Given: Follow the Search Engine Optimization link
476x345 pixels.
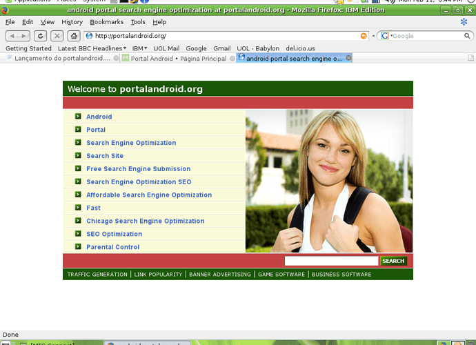Looking at the screenshot, I should click(x=131, y=143).
